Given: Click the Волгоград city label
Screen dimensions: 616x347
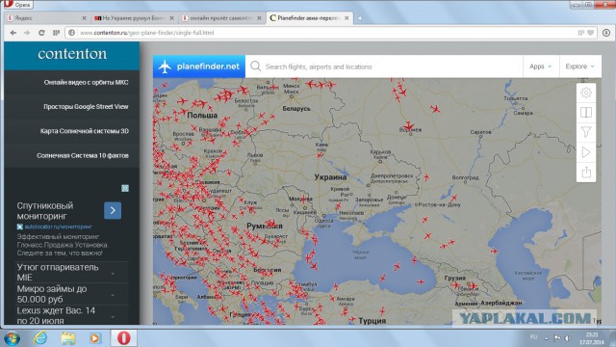Looking at the screenshot, I should [x=465, y=177].
